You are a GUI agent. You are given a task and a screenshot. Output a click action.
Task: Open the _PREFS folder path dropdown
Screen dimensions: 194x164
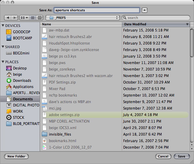[82, 18]
